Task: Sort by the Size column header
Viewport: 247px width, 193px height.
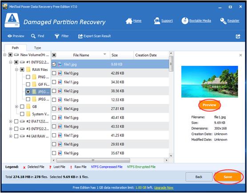Action: click(x=122, y=55)
